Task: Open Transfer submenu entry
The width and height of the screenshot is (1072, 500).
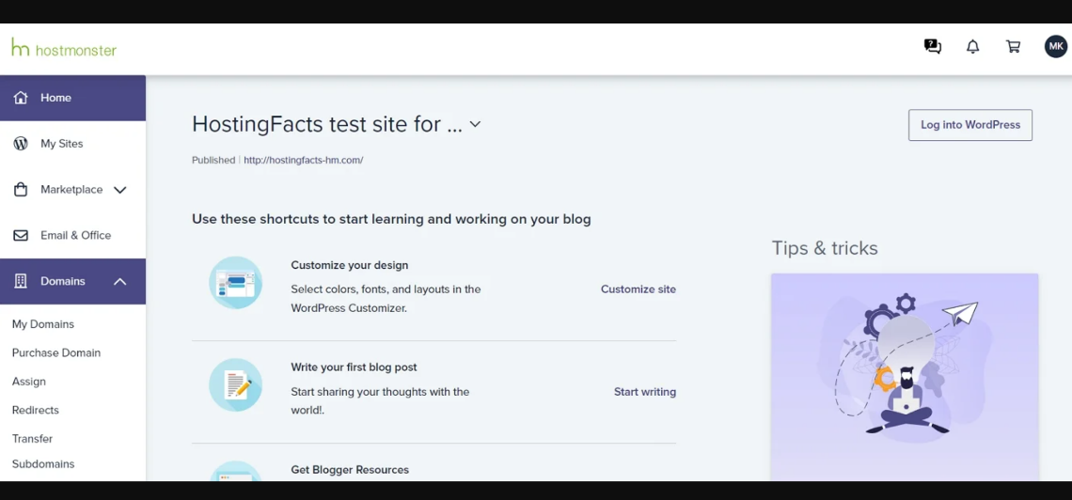Action: [x=32, y=439]
